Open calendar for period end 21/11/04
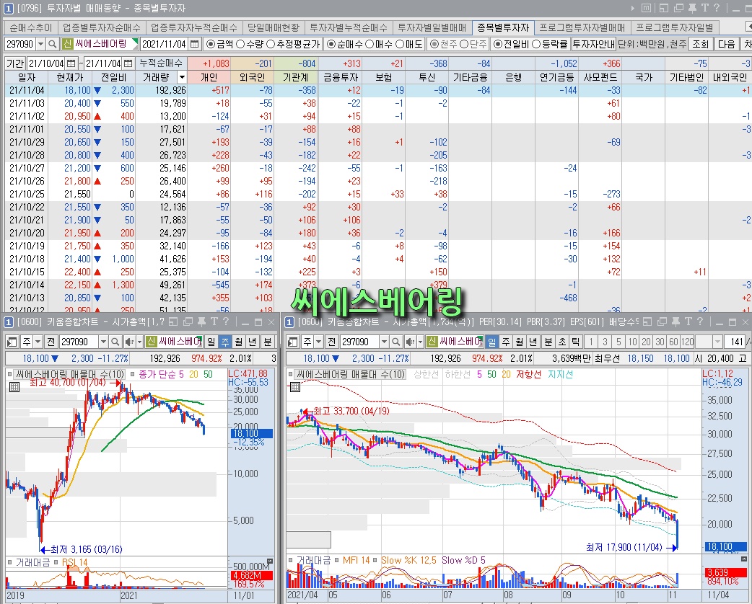This screenshot has width=752, height=604. tap(128, 63)
